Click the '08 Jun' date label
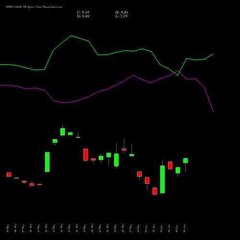Screen dimensions: 240x240 pos(185,228)
